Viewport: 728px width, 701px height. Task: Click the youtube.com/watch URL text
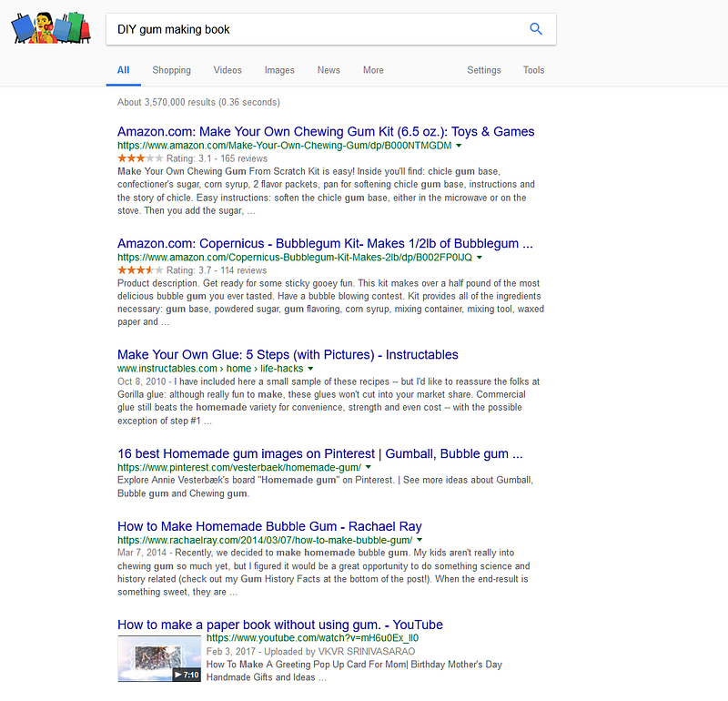[x=312, y=638]
